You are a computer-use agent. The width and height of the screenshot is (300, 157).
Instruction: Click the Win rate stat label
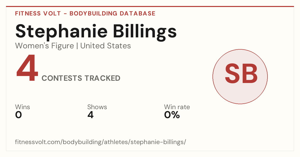click(177, 107)
